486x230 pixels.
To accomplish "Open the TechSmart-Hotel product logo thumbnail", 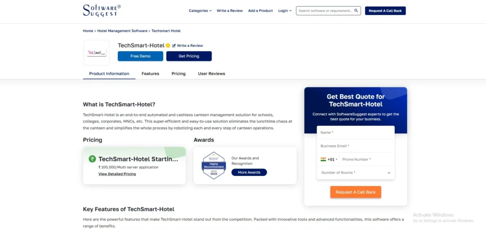I will coord(96,53).
